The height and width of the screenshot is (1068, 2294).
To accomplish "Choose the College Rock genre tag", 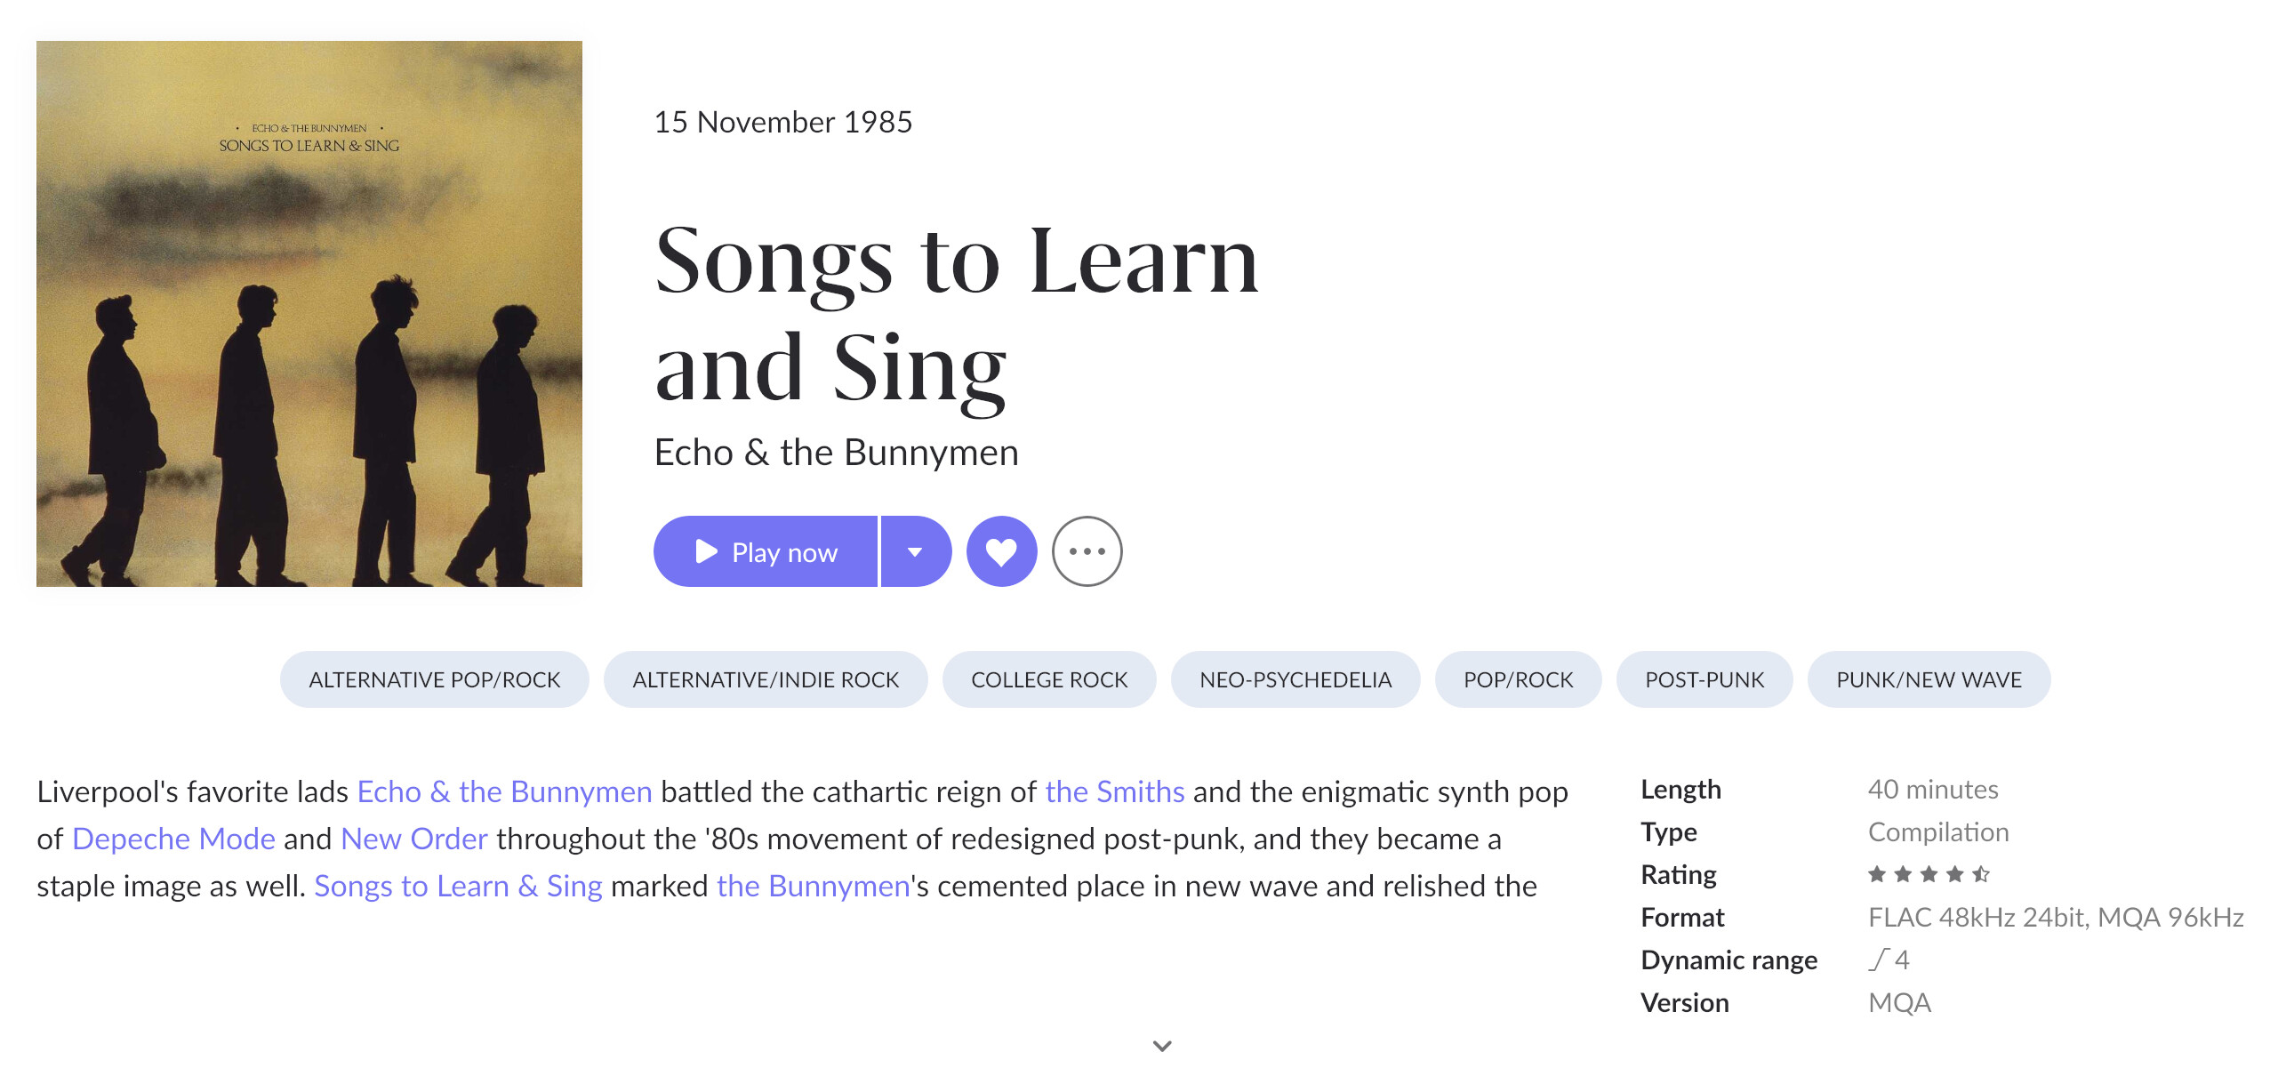I will [x=1049, y=679].
